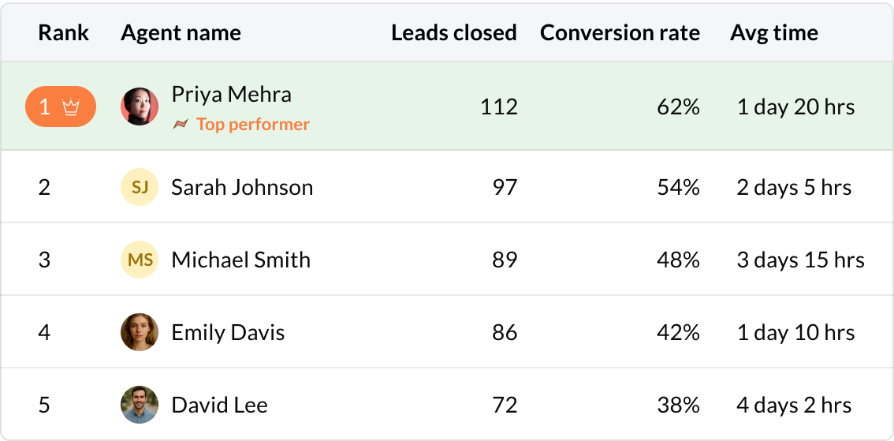This screenshot has height=441, width=894.
Task: Click the SJ initials avatar
Action: 140,187
